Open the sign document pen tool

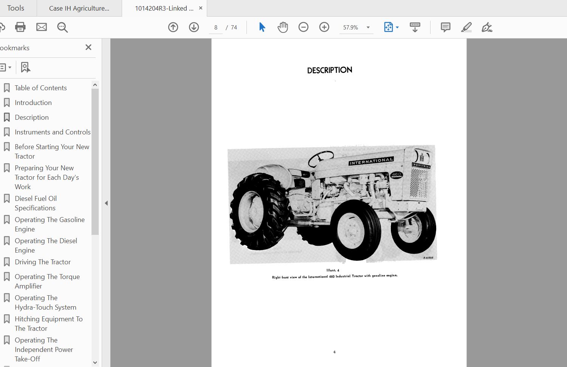point(487,27)
